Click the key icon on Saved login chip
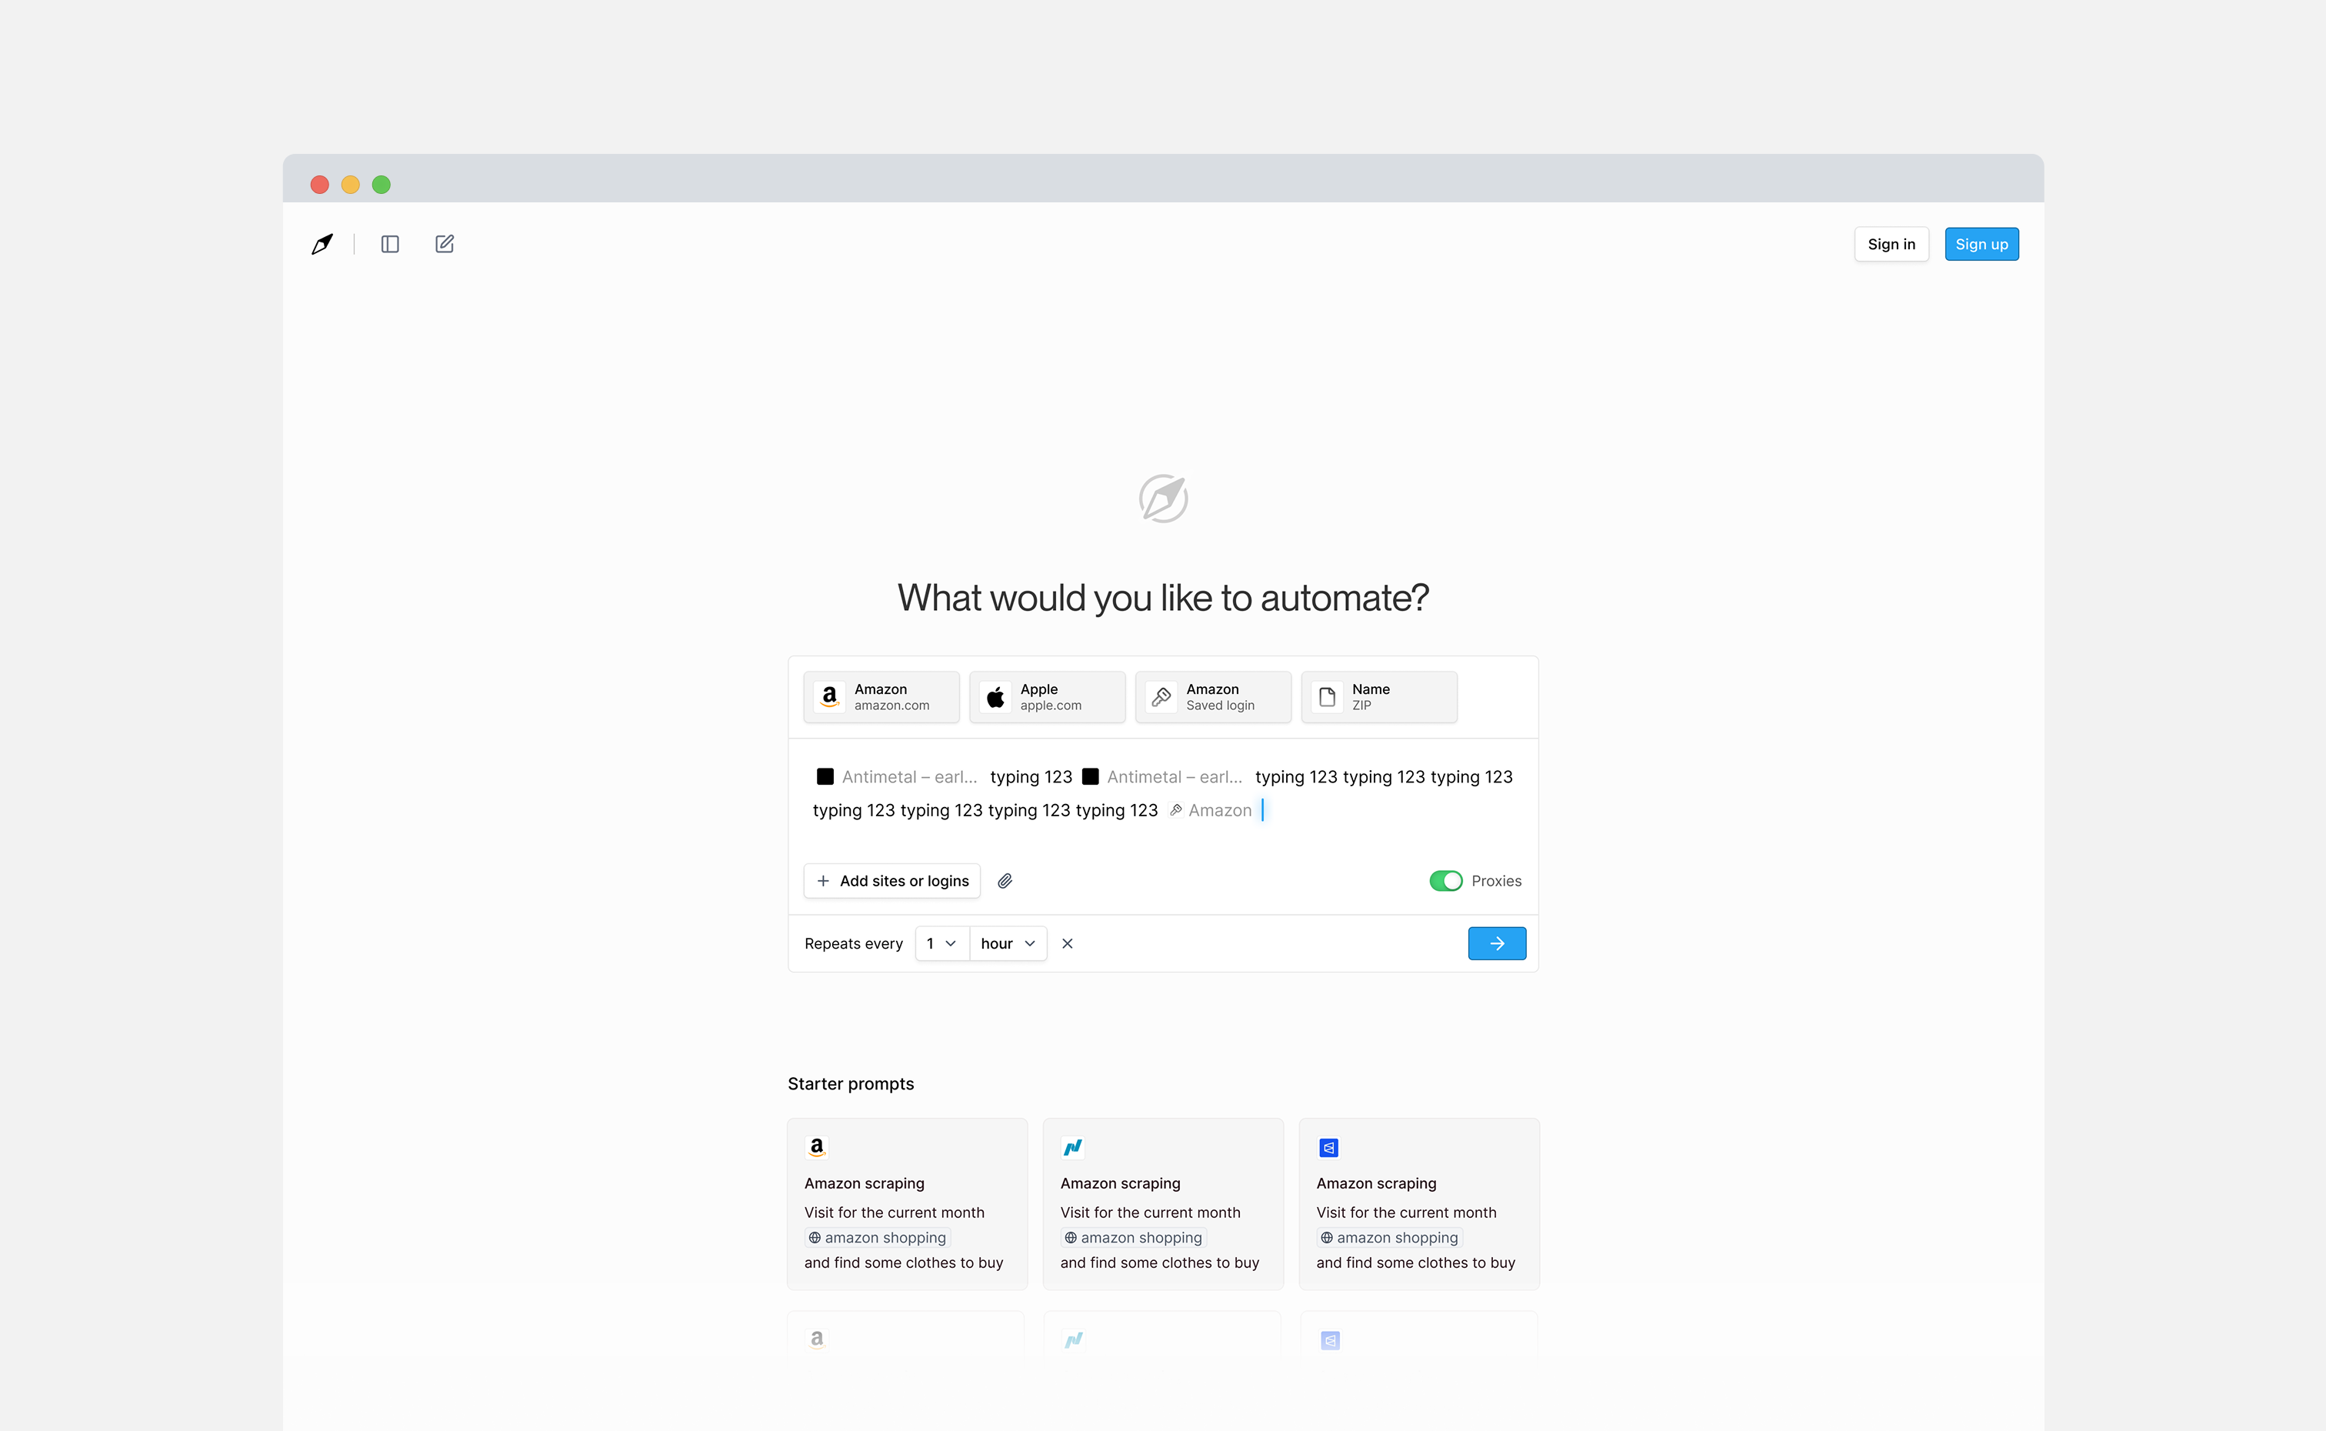Screen dimensions: 2326x1431 pos(1161,698)
